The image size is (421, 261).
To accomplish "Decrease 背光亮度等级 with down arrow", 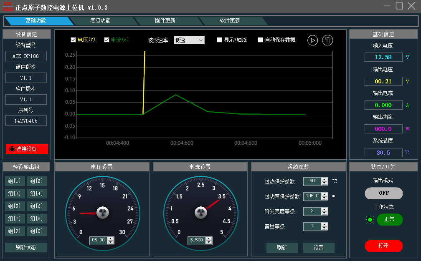I will coord(325,213).
